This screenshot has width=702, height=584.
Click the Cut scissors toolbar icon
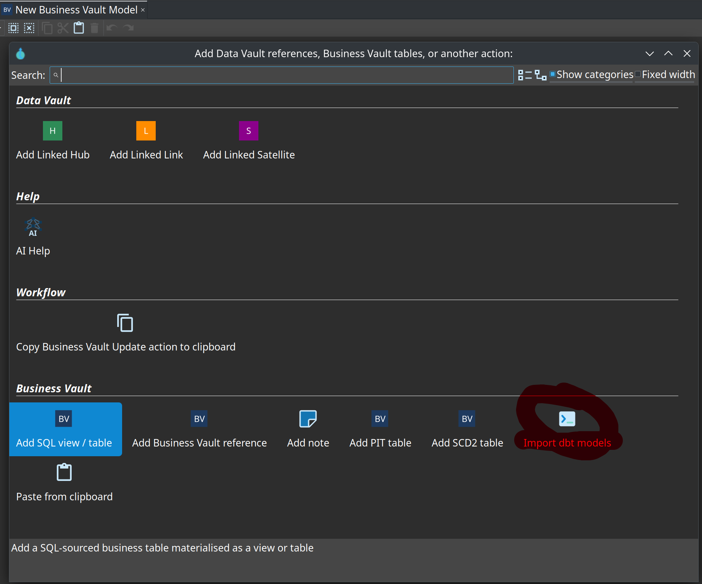[x=63, y=28]
